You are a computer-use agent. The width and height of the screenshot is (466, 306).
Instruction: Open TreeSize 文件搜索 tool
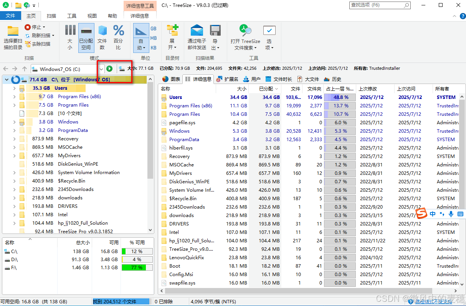[x=245, y=38]
